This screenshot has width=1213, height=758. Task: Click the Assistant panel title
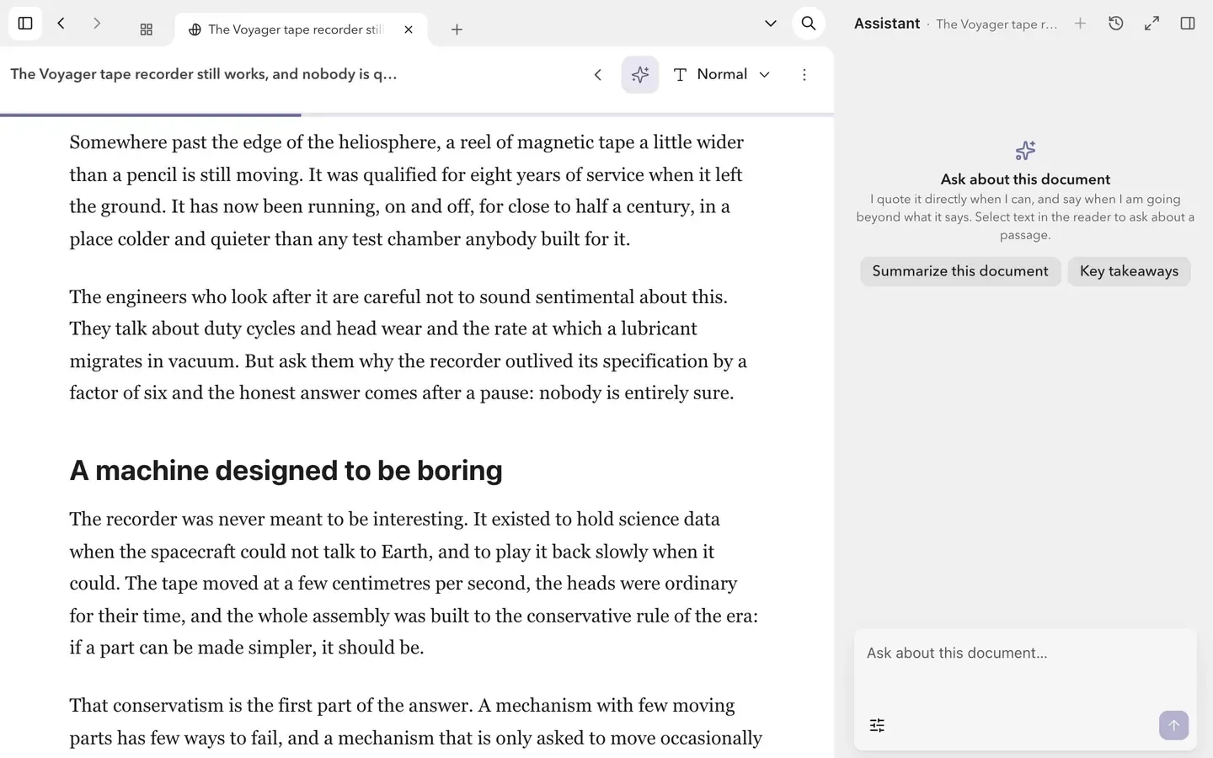[887, 24]
